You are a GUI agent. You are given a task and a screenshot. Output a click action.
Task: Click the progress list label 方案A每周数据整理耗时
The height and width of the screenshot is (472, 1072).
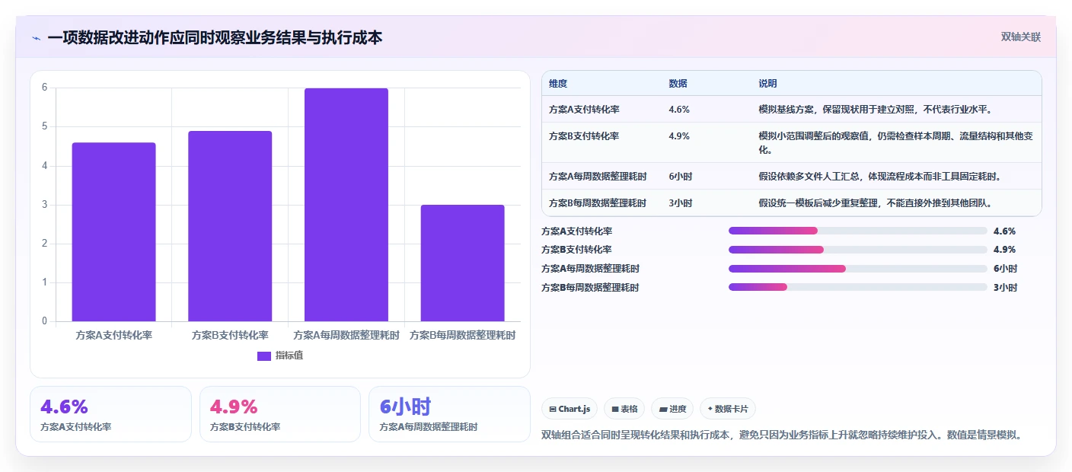pyautogui.click(x=590, y=269)
